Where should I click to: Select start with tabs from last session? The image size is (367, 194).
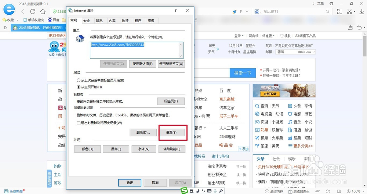point(101,80)
